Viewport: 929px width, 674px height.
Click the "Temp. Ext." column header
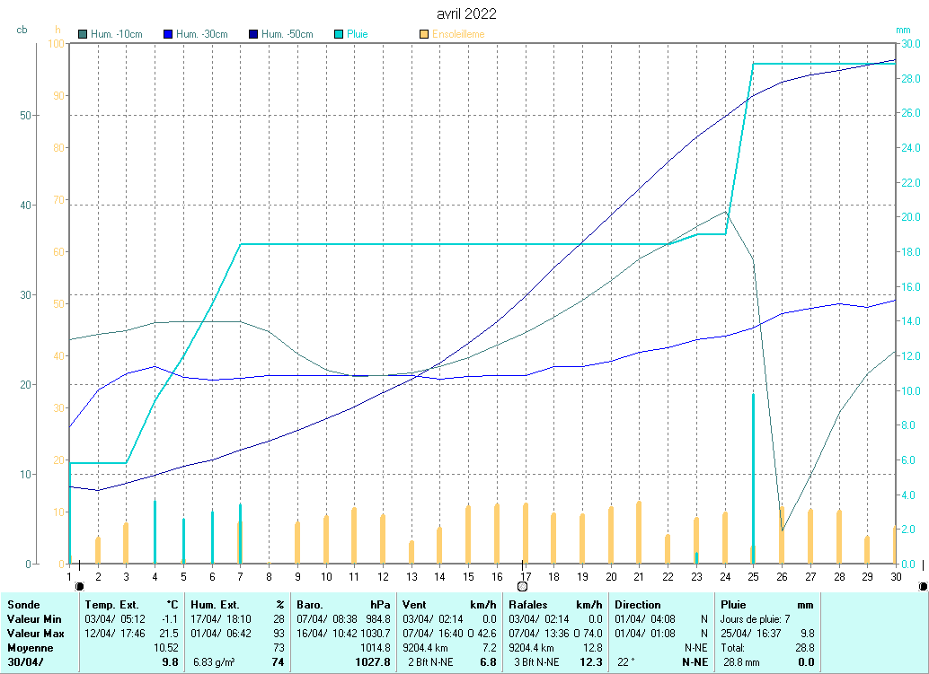(x=111, y=605)
